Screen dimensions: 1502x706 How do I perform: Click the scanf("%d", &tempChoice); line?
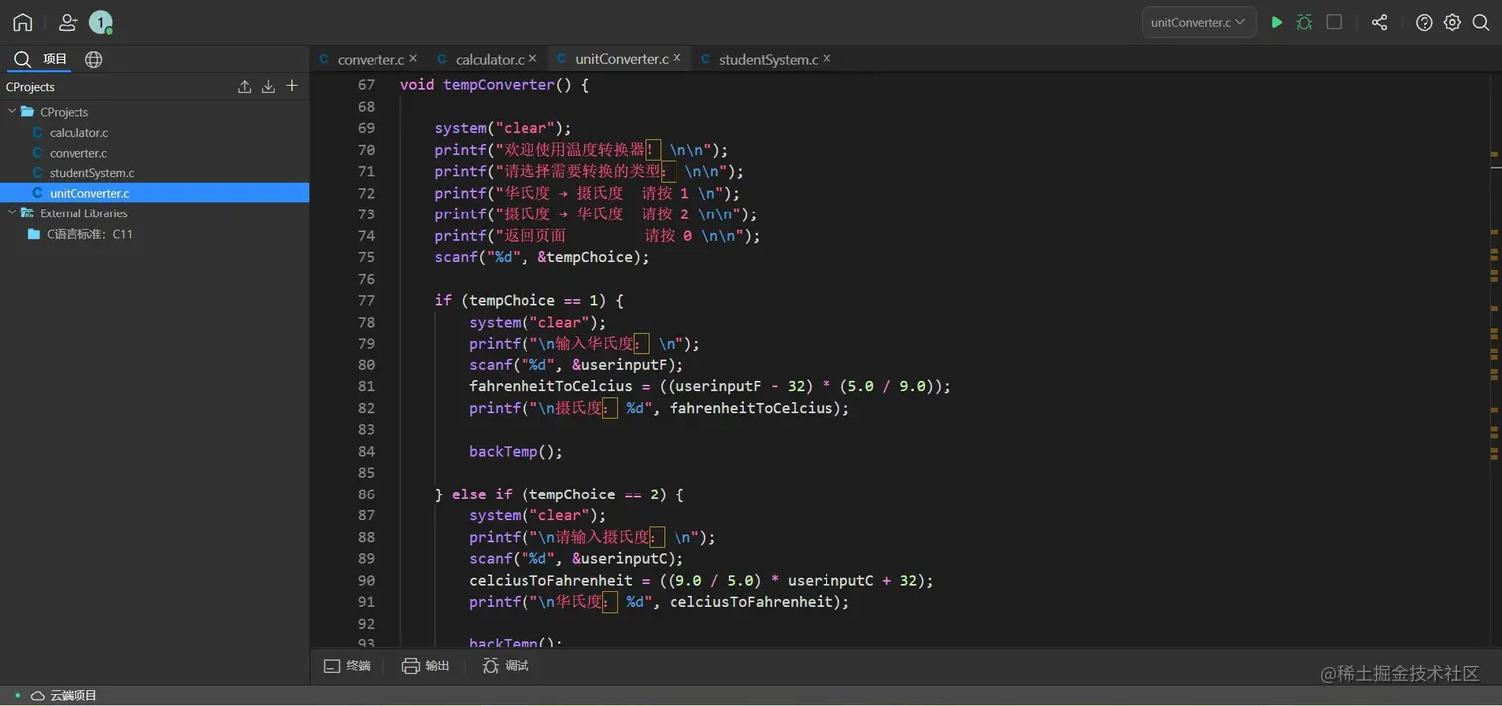coord(541,257)
